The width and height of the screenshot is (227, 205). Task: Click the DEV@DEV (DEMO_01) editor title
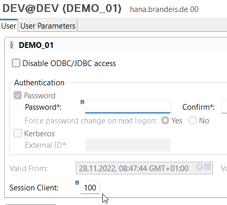62,8
